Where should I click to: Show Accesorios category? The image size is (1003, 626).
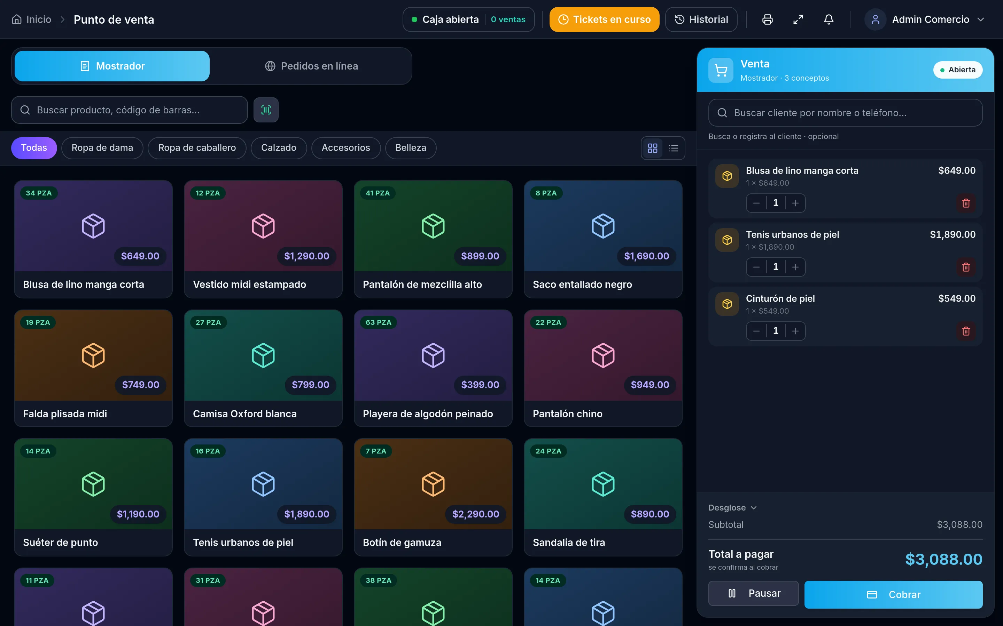pyautogui.click(x=346, y=148)
